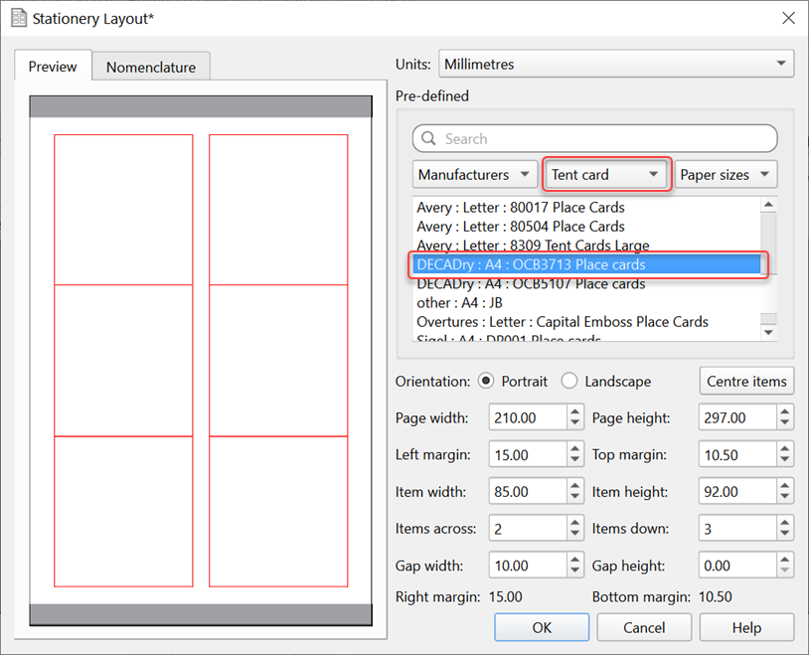This screenshot has height=655, width=809.
Task: Click the Stationery Layout dialog icon
Action: tap(19, 18)
